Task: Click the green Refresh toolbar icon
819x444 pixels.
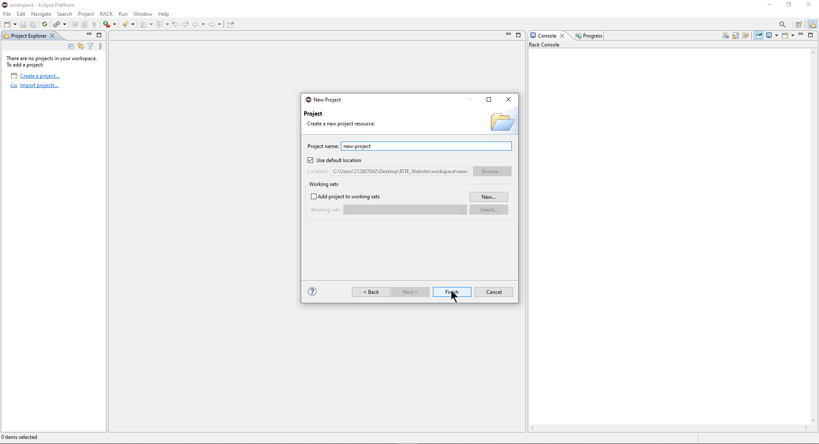Action: [x=44, y=24]
